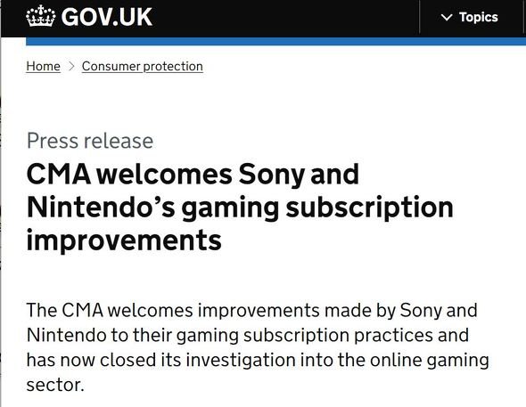Click the Press release label

90,141
